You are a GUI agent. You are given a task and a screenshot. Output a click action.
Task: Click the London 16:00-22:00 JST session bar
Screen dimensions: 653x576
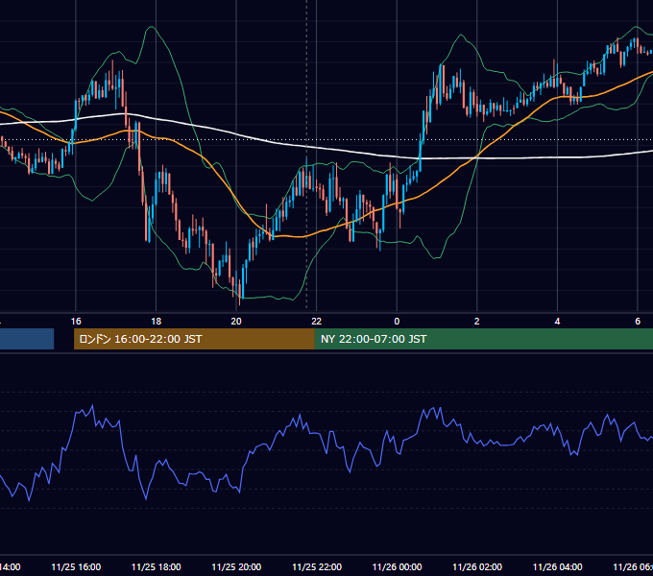pyautogui.click(x=194, y=339)
